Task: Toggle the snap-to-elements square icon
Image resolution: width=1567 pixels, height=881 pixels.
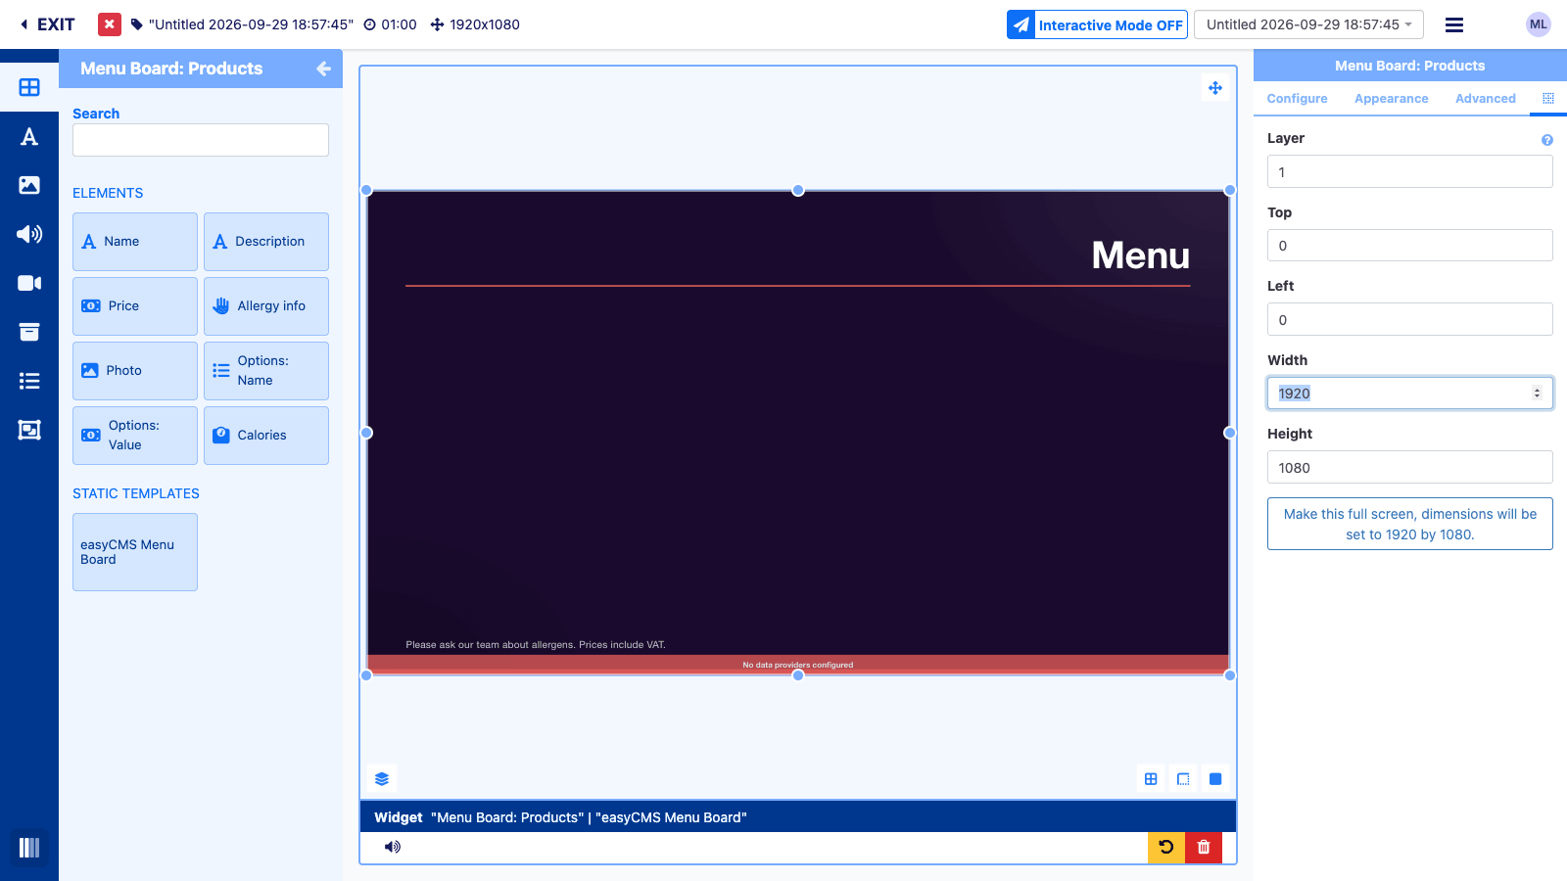Action: click(1215, 779)
